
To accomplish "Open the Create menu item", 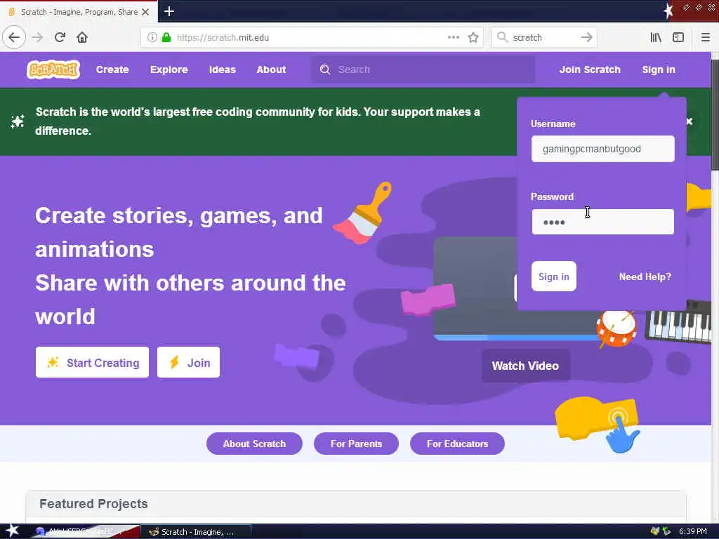I will coord(112,69).
